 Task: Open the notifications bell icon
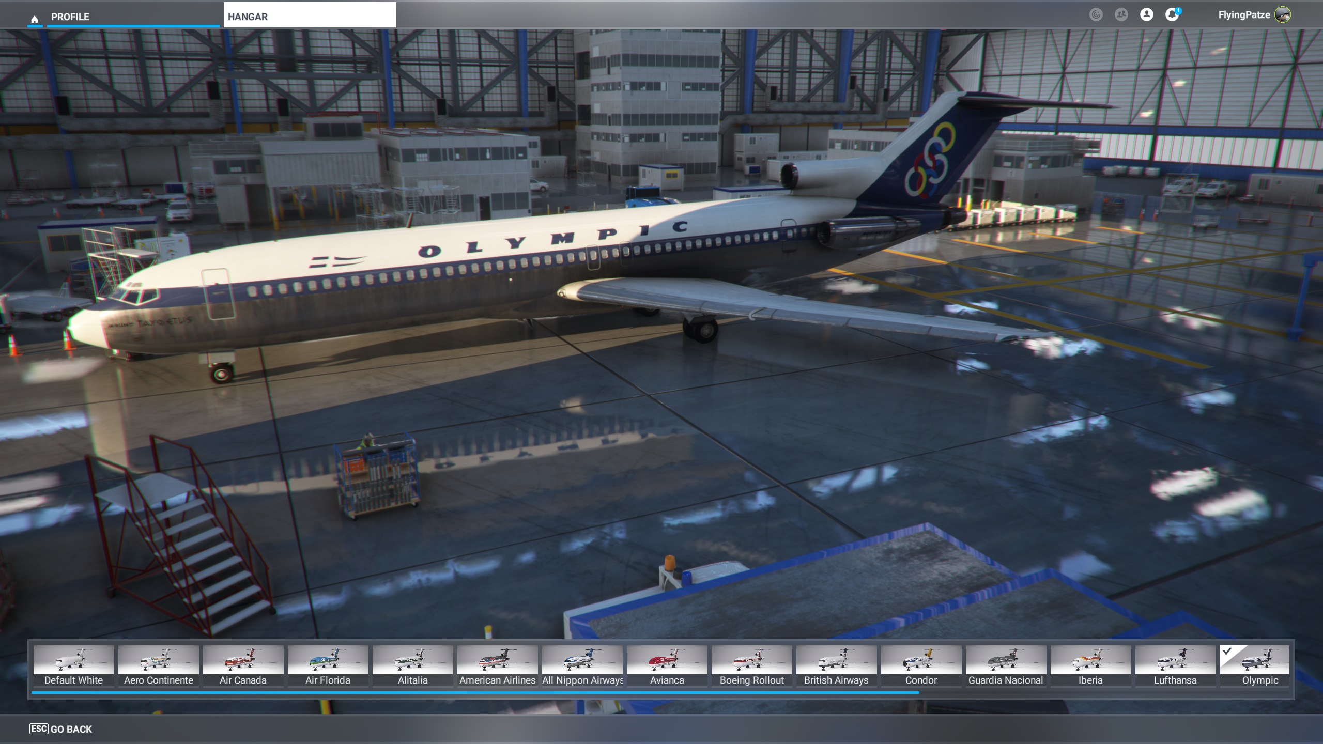[1172, 15]
